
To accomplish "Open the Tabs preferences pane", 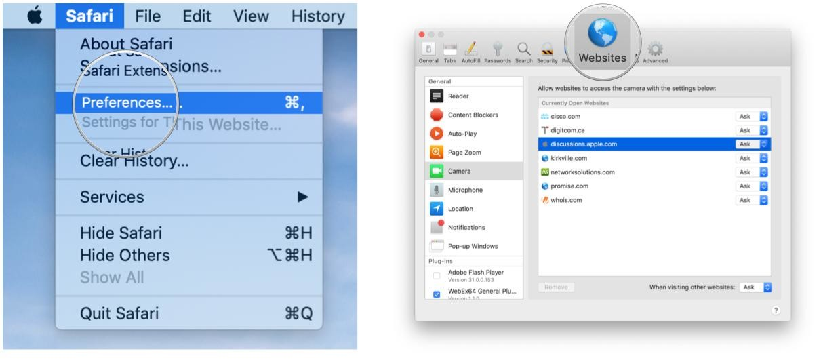I will 449,53.
